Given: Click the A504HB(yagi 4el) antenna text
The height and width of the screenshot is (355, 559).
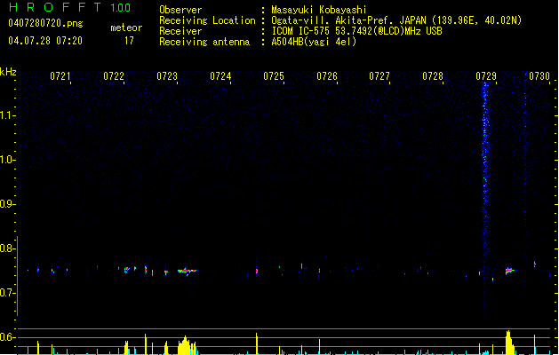Looking at the screenshot, I should coord(314,42).
